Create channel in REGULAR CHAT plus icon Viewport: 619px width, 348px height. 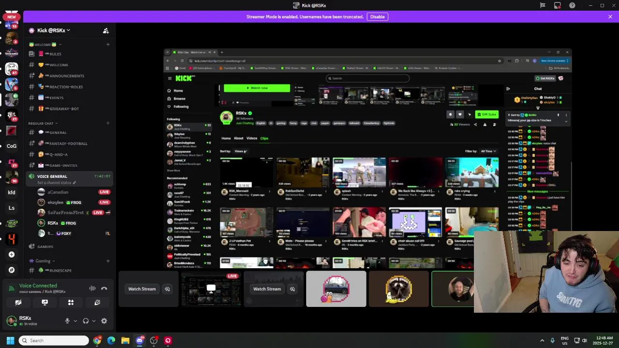pos(108,123)
